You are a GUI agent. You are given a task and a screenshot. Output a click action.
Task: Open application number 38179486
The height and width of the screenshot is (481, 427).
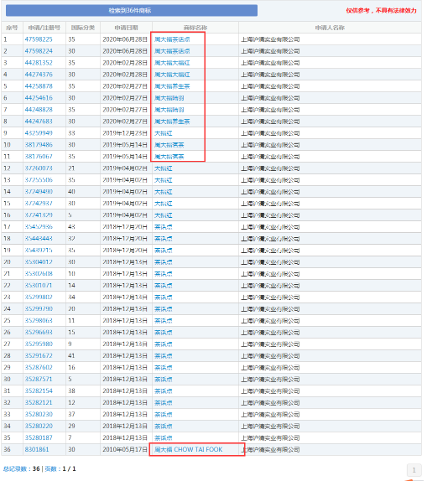[x=39, y=145]
